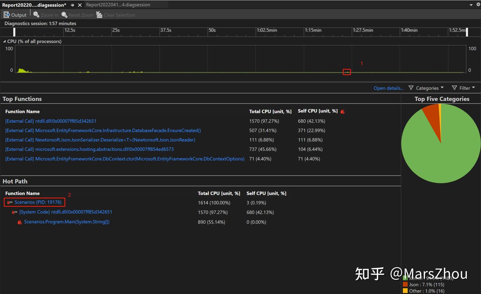Click the flame icon beside Self CPU header

[342, 111]
